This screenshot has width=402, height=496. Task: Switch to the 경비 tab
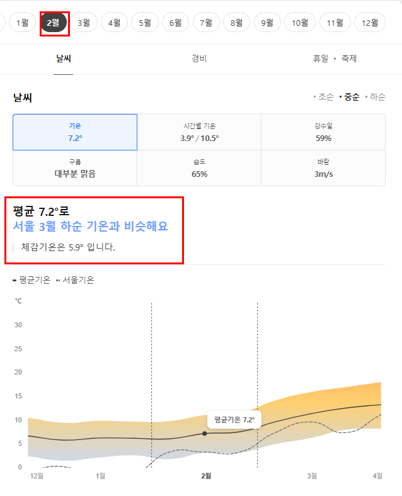199,59
